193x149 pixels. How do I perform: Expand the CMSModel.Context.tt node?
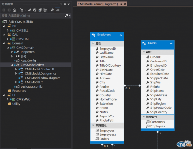[16, 69]
